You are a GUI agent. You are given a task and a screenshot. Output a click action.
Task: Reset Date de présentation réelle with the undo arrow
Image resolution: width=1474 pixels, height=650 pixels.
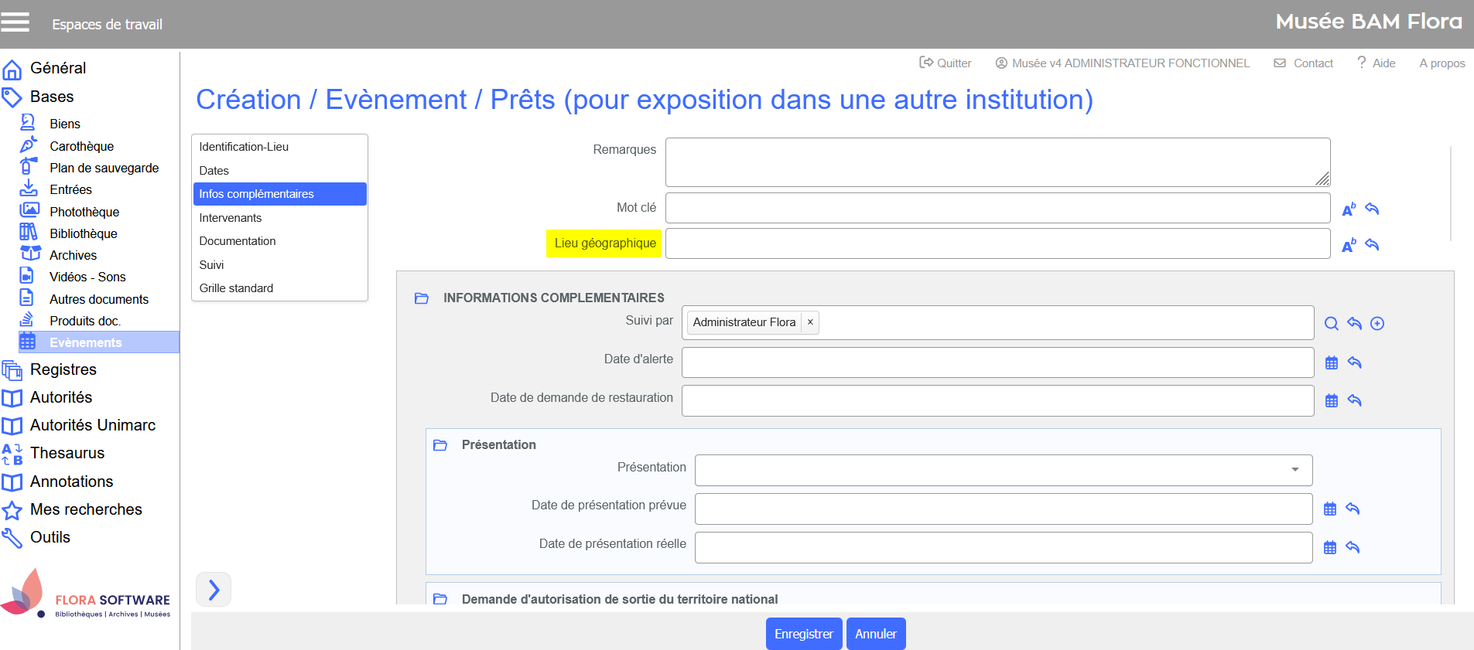tap(1353, 546)
